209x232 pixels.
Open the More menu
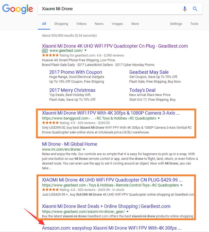coord(135,24)
